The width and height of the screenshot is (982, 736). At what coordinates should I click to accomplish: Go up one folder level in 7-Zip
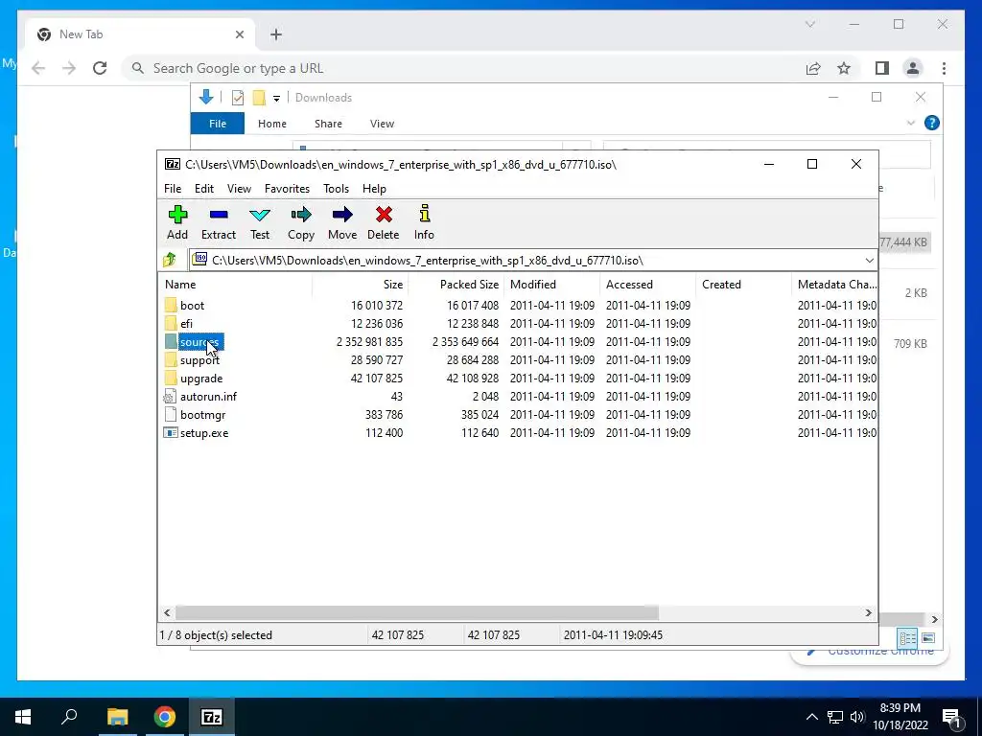[170, 260]
